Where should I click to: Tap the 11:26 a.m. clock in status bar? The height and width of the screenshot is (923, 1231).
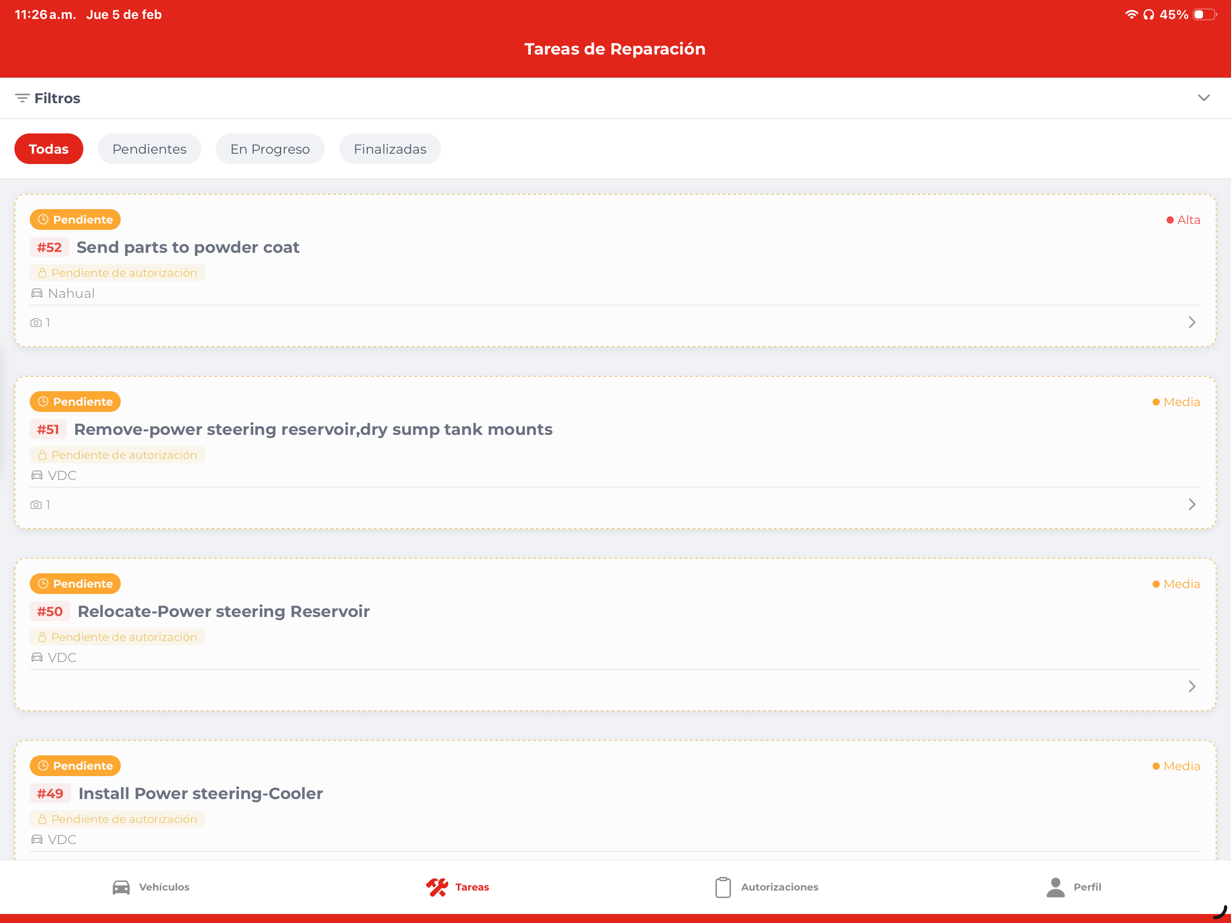pos(45,14)
